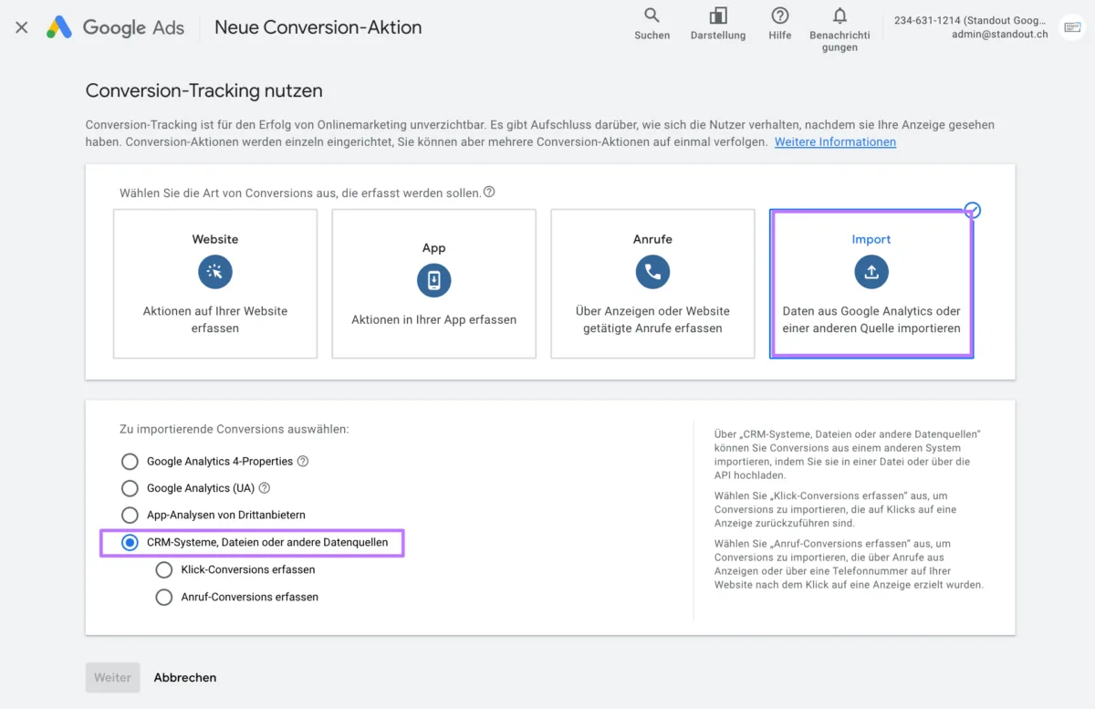Viewport: 1095px width, 709px height.
Task: Select the Google Analytics (UA) radio button
Action: point(130,487)
